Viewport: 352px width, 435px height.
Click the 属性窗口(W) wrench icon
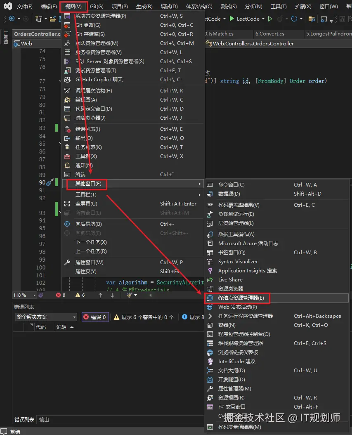coord(67,262)
